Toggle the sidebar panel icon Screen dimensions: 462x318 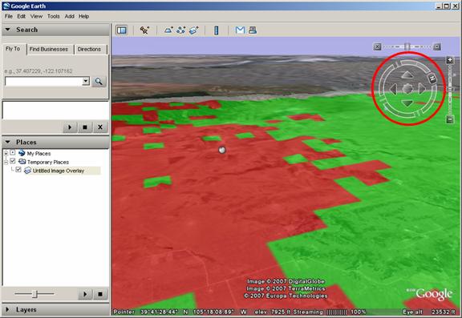point(121,30)
